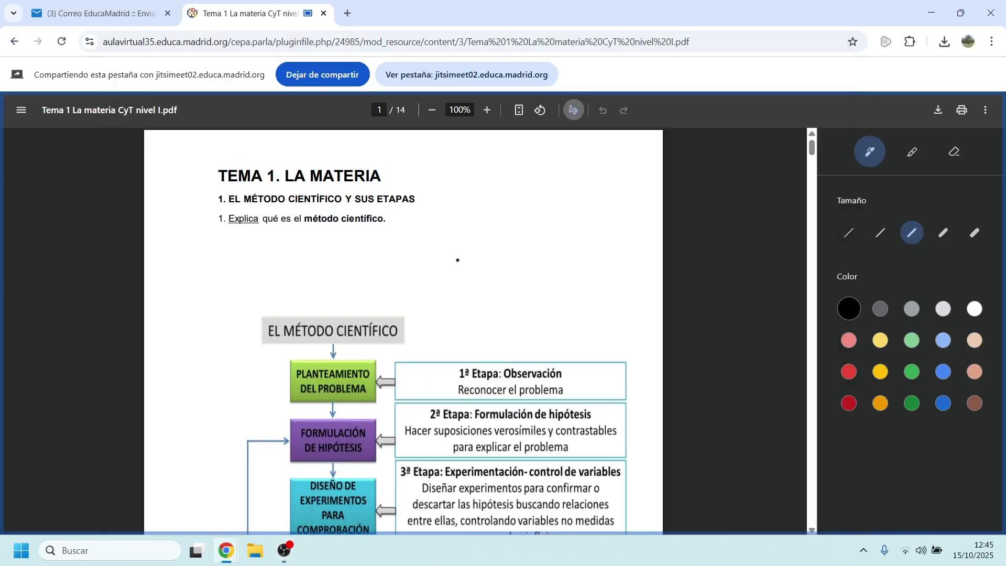Zoom out with the minus icon
The height and width of the screenshot is (566, 1006).
pos(432,110)
